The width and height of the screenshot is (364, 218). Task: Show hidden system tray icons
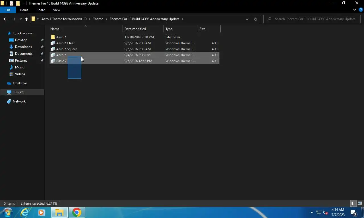pos(312,212)
